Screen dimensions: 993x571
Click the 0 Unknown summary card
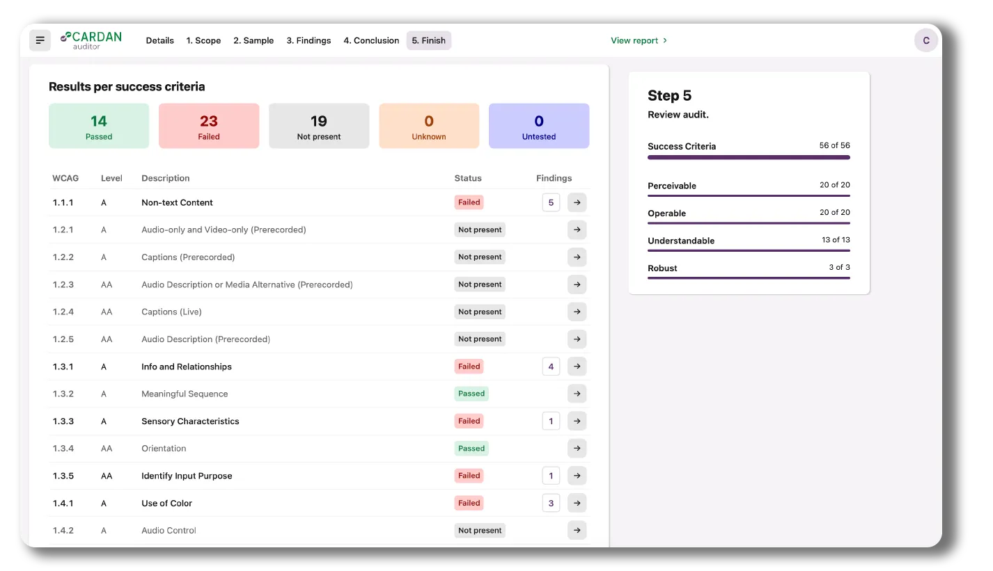429,126
